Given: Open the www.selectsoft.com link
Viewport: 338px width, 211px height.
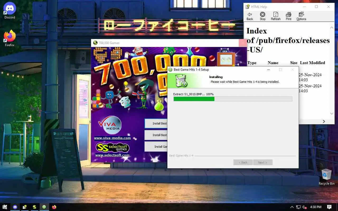Looking at the screenshot, I should click(x=112, y=155).
